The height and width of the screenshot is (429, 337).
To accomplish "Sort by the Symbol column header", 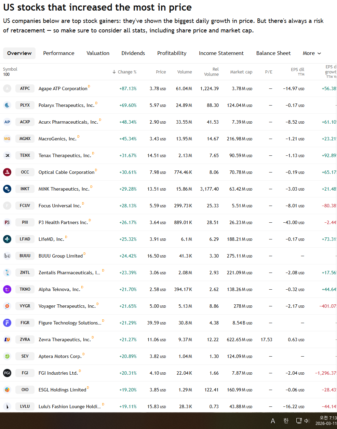I will pos(10,69).
